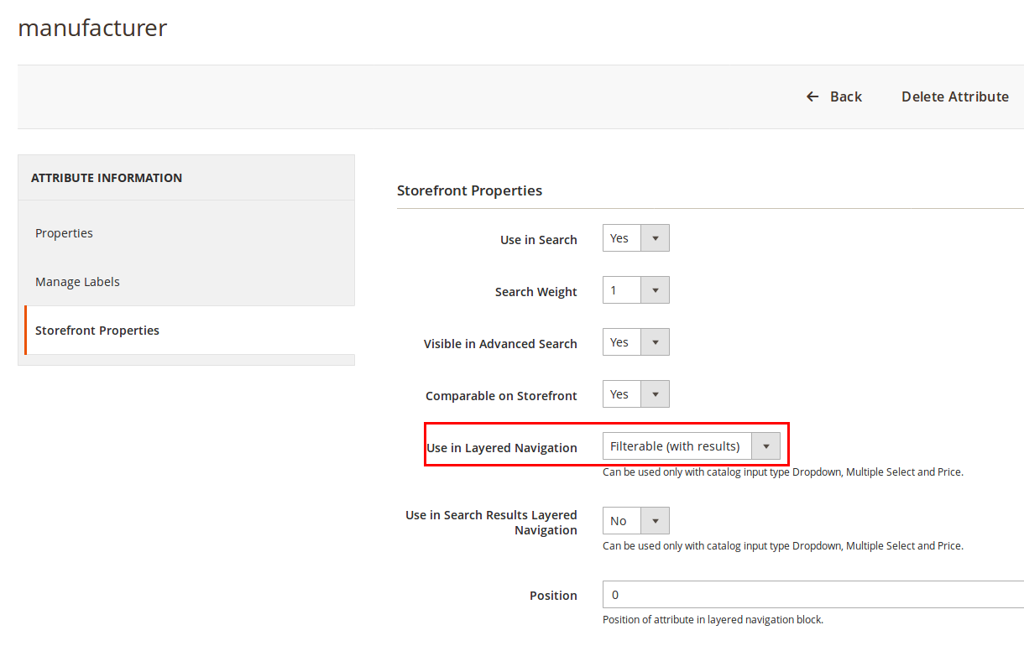Click the Attribute Information panel header

[x=107, y=178]
